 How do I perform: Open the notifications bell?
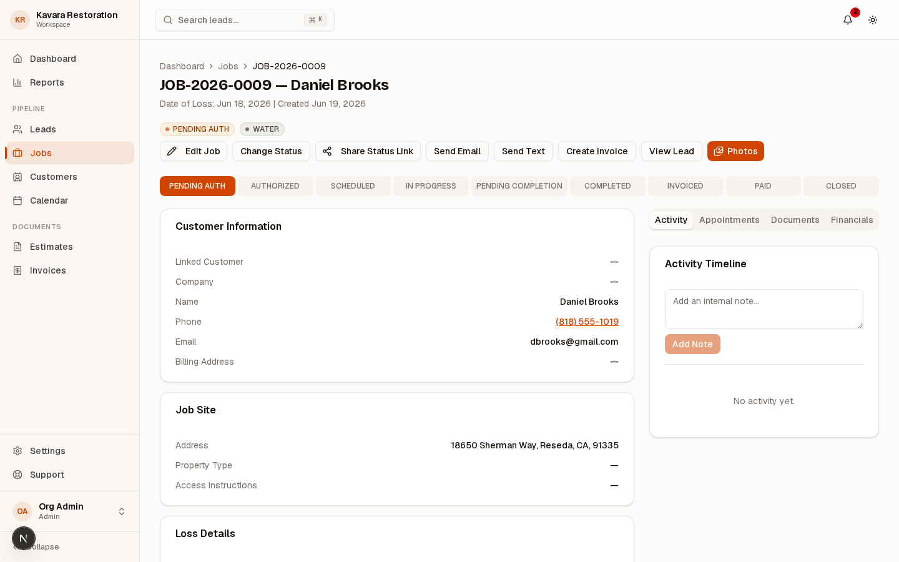point(848,20)
